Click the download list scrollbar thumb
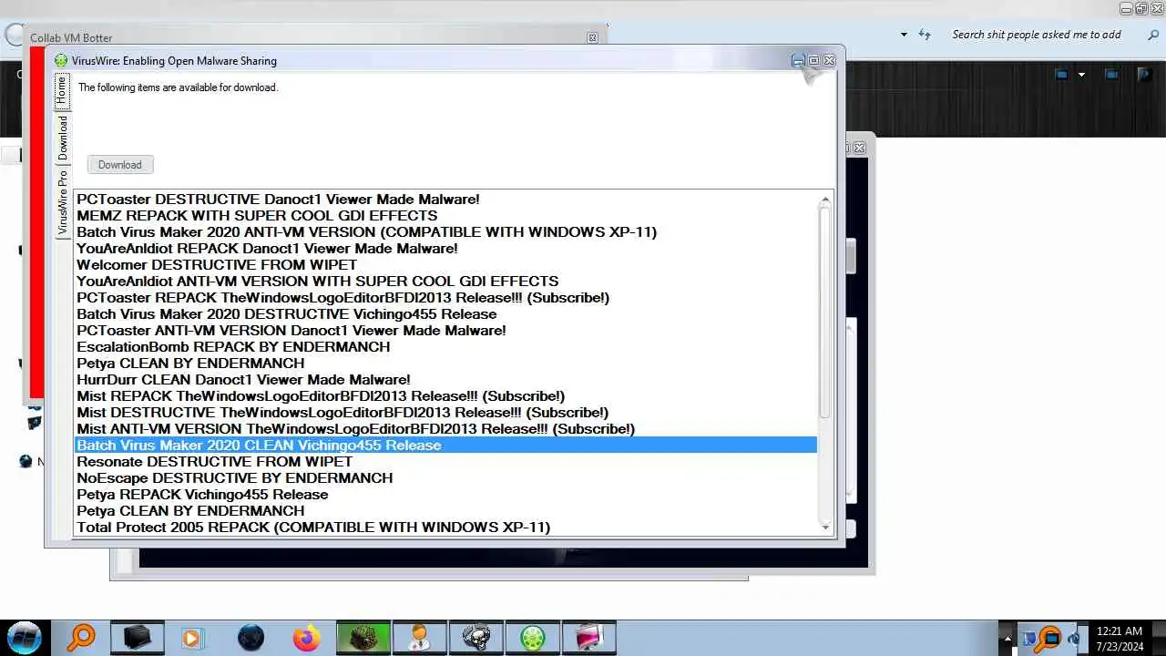Viewport: 1166px width, 656px height. (x=825, y=313)
